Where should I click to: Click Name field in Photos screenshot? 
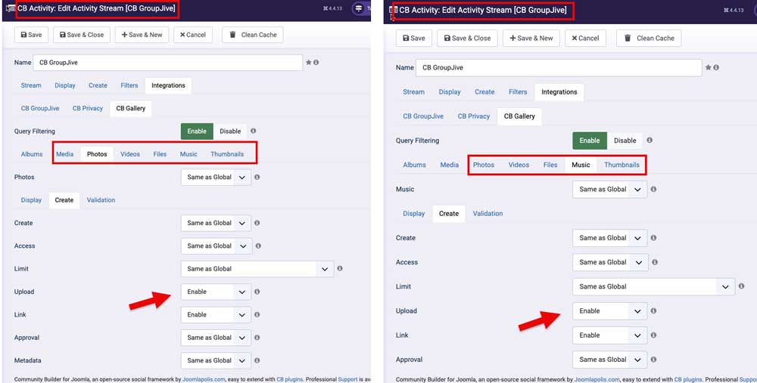pos(167,63)
